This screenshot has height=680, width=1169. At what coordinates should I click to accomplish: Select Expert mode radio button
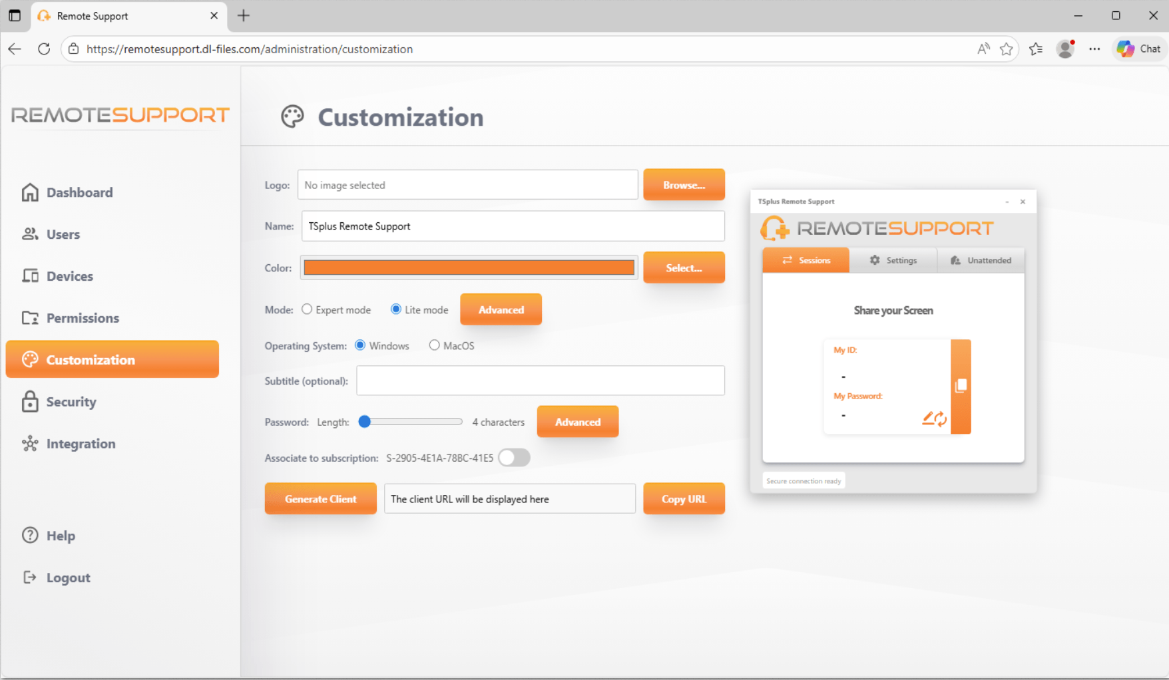[x=307, y=309]
